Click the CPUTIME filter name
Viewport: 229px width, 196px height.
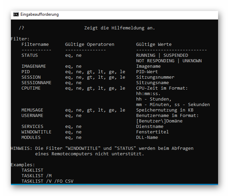click(x=31, y=88)
